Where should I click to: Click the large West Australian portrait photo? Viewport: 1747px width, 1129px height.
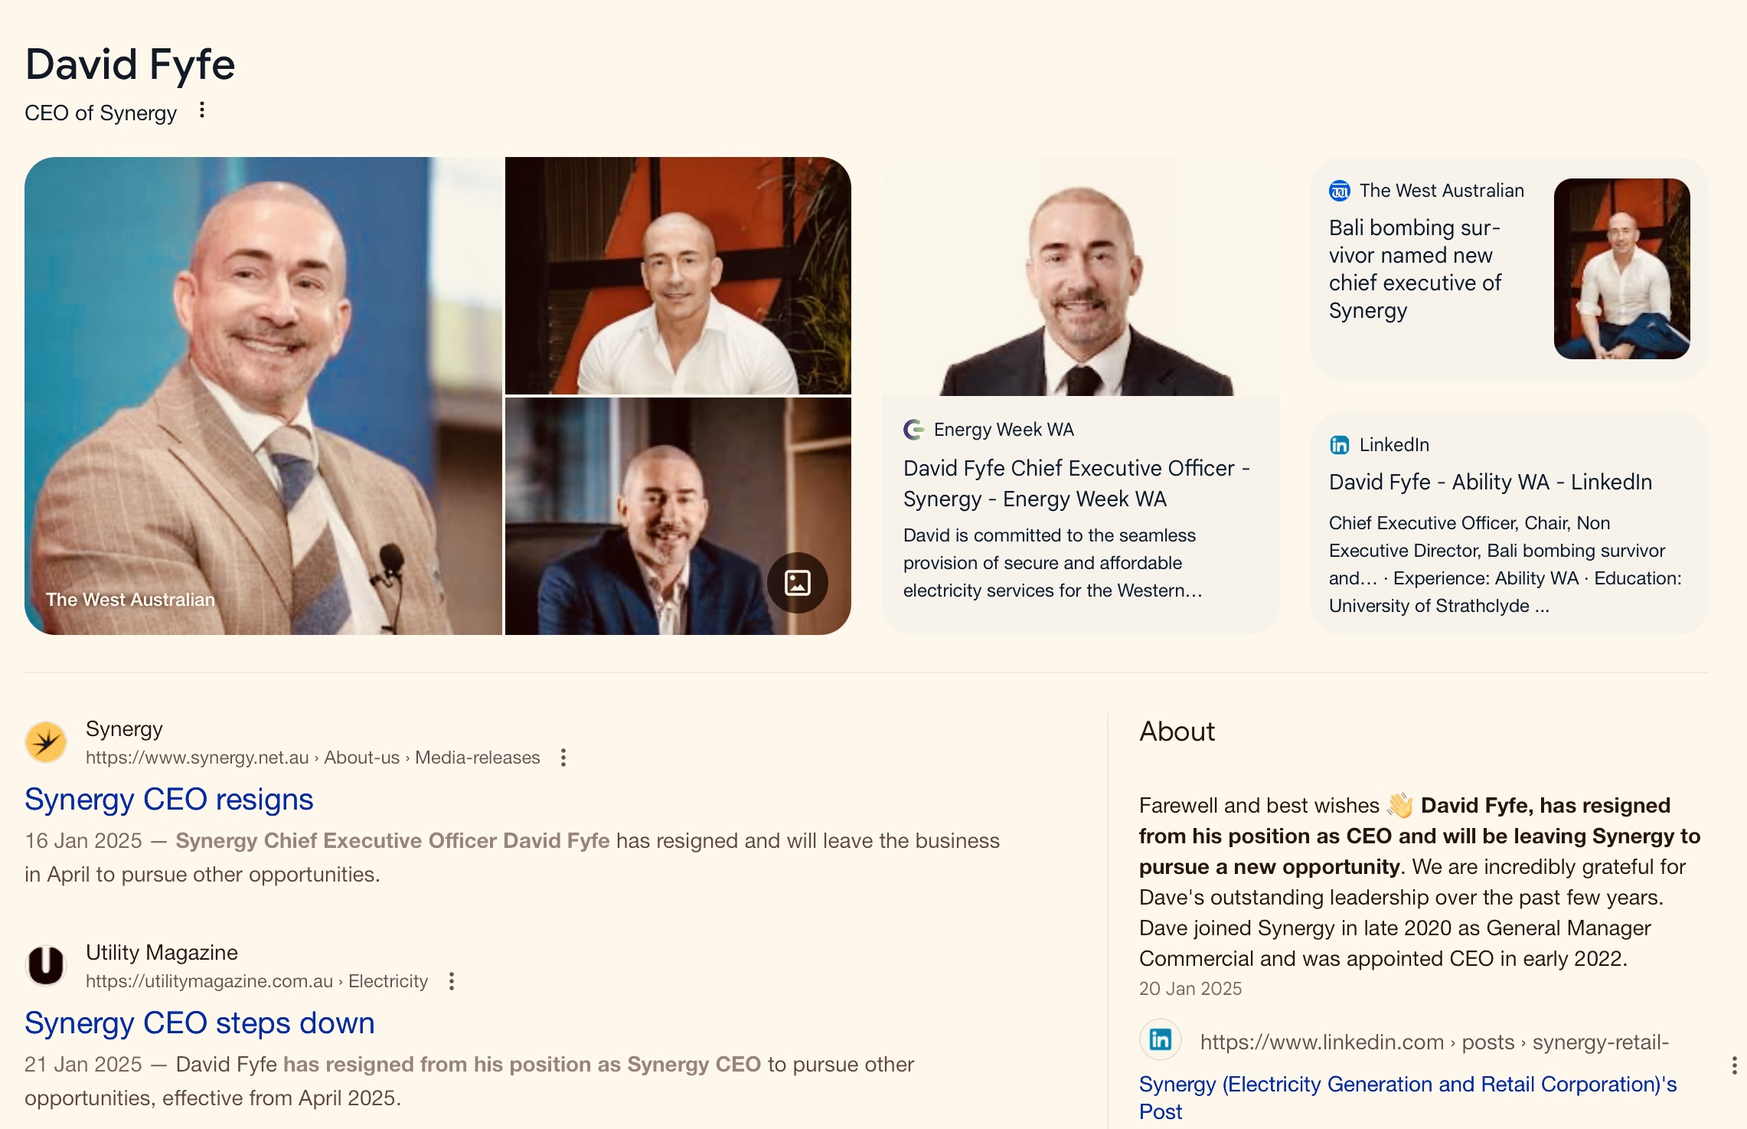(x=263, y=396)
